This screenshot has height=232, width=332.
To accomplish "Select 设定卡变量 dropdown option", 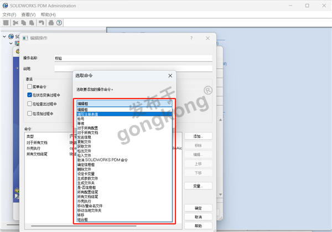I will 124,174.
